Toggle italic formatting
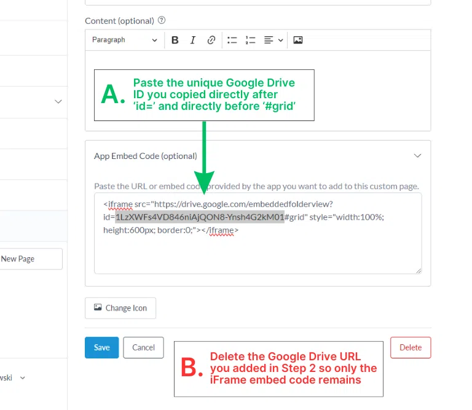Viewport: 472px width, 410px height. 193,40
